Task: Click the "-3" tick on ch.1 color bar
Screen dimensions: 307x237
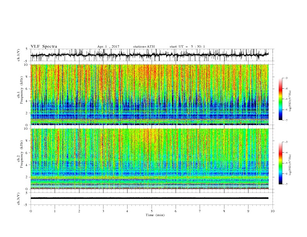Action: coord(286,78)
